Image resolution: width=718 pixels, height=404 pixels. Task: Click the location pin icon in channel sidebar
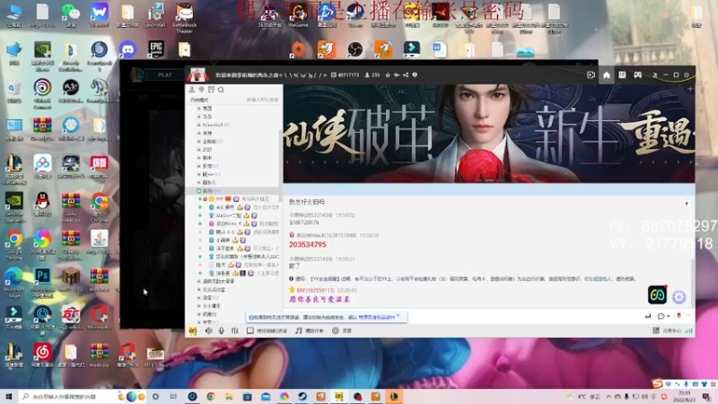(201, 90)
